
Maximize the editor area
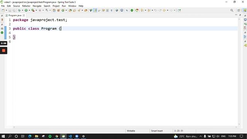pos(240,15)
